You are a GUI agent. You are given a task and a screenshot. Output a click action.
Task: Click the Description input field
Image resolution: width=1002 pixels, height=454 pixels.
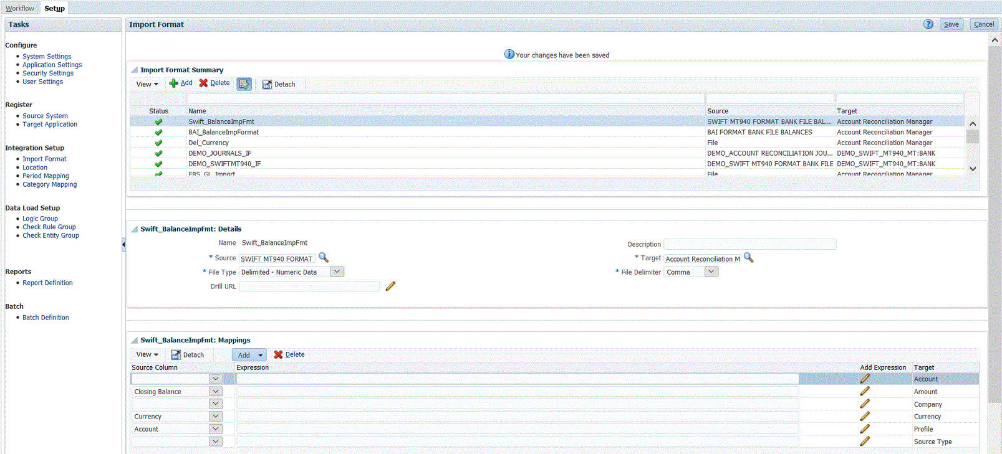click(750, 244)
